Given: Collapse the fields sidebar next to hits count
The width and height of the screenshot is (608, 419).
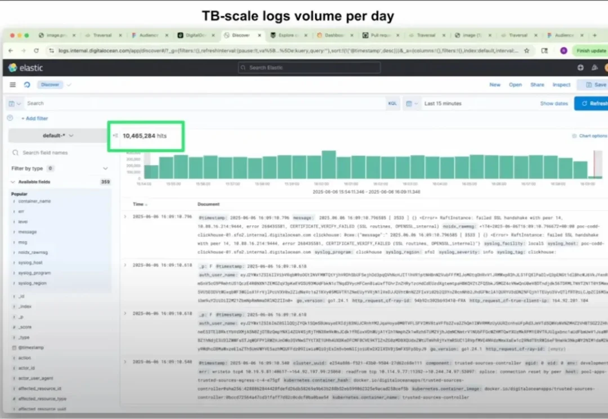Looking at the screenshot, I should click(115, 136).
